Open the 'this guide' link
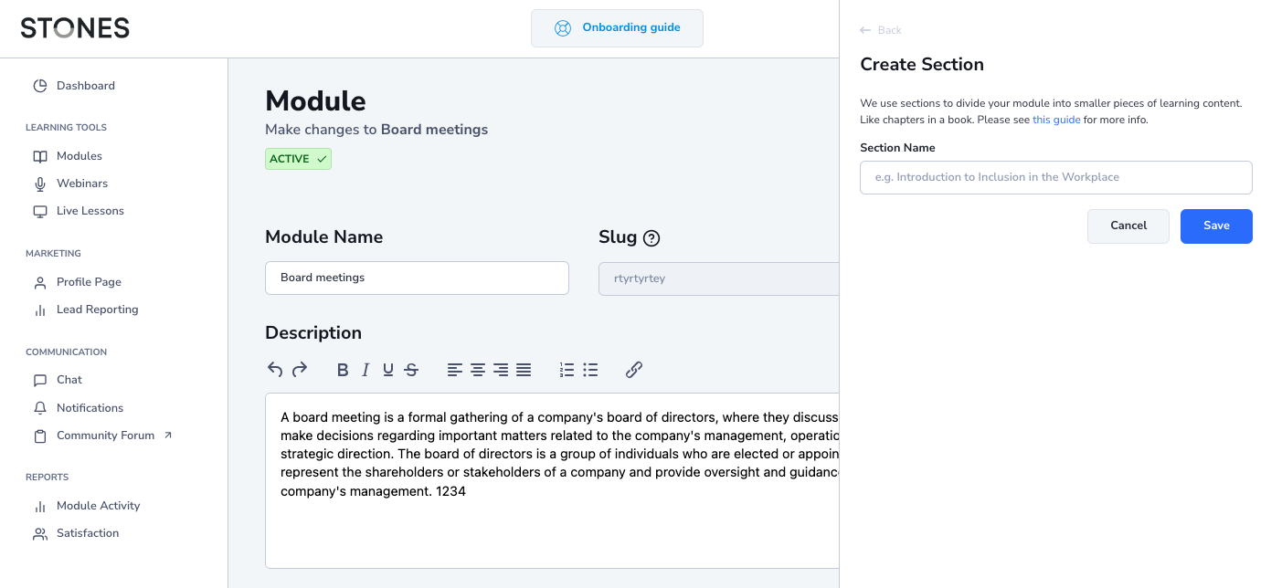This screenshot has width=1271, height=588. point(1056,121)
